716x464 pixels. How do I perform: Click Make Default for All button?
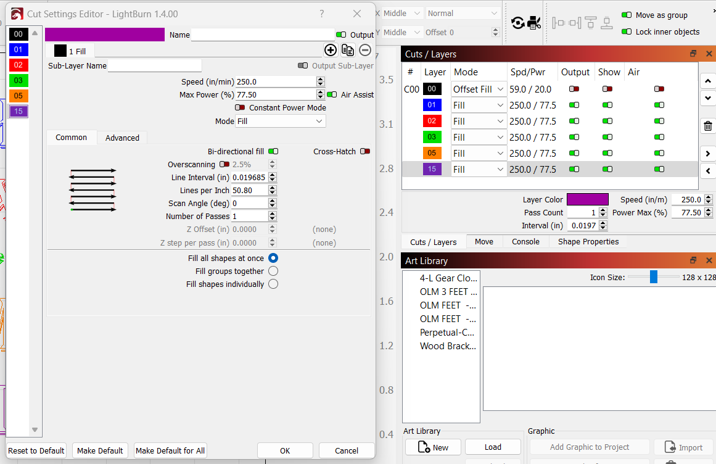(170, 450)
